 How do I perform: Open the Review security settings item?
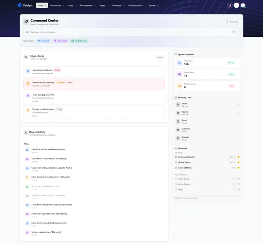point(94,84)
